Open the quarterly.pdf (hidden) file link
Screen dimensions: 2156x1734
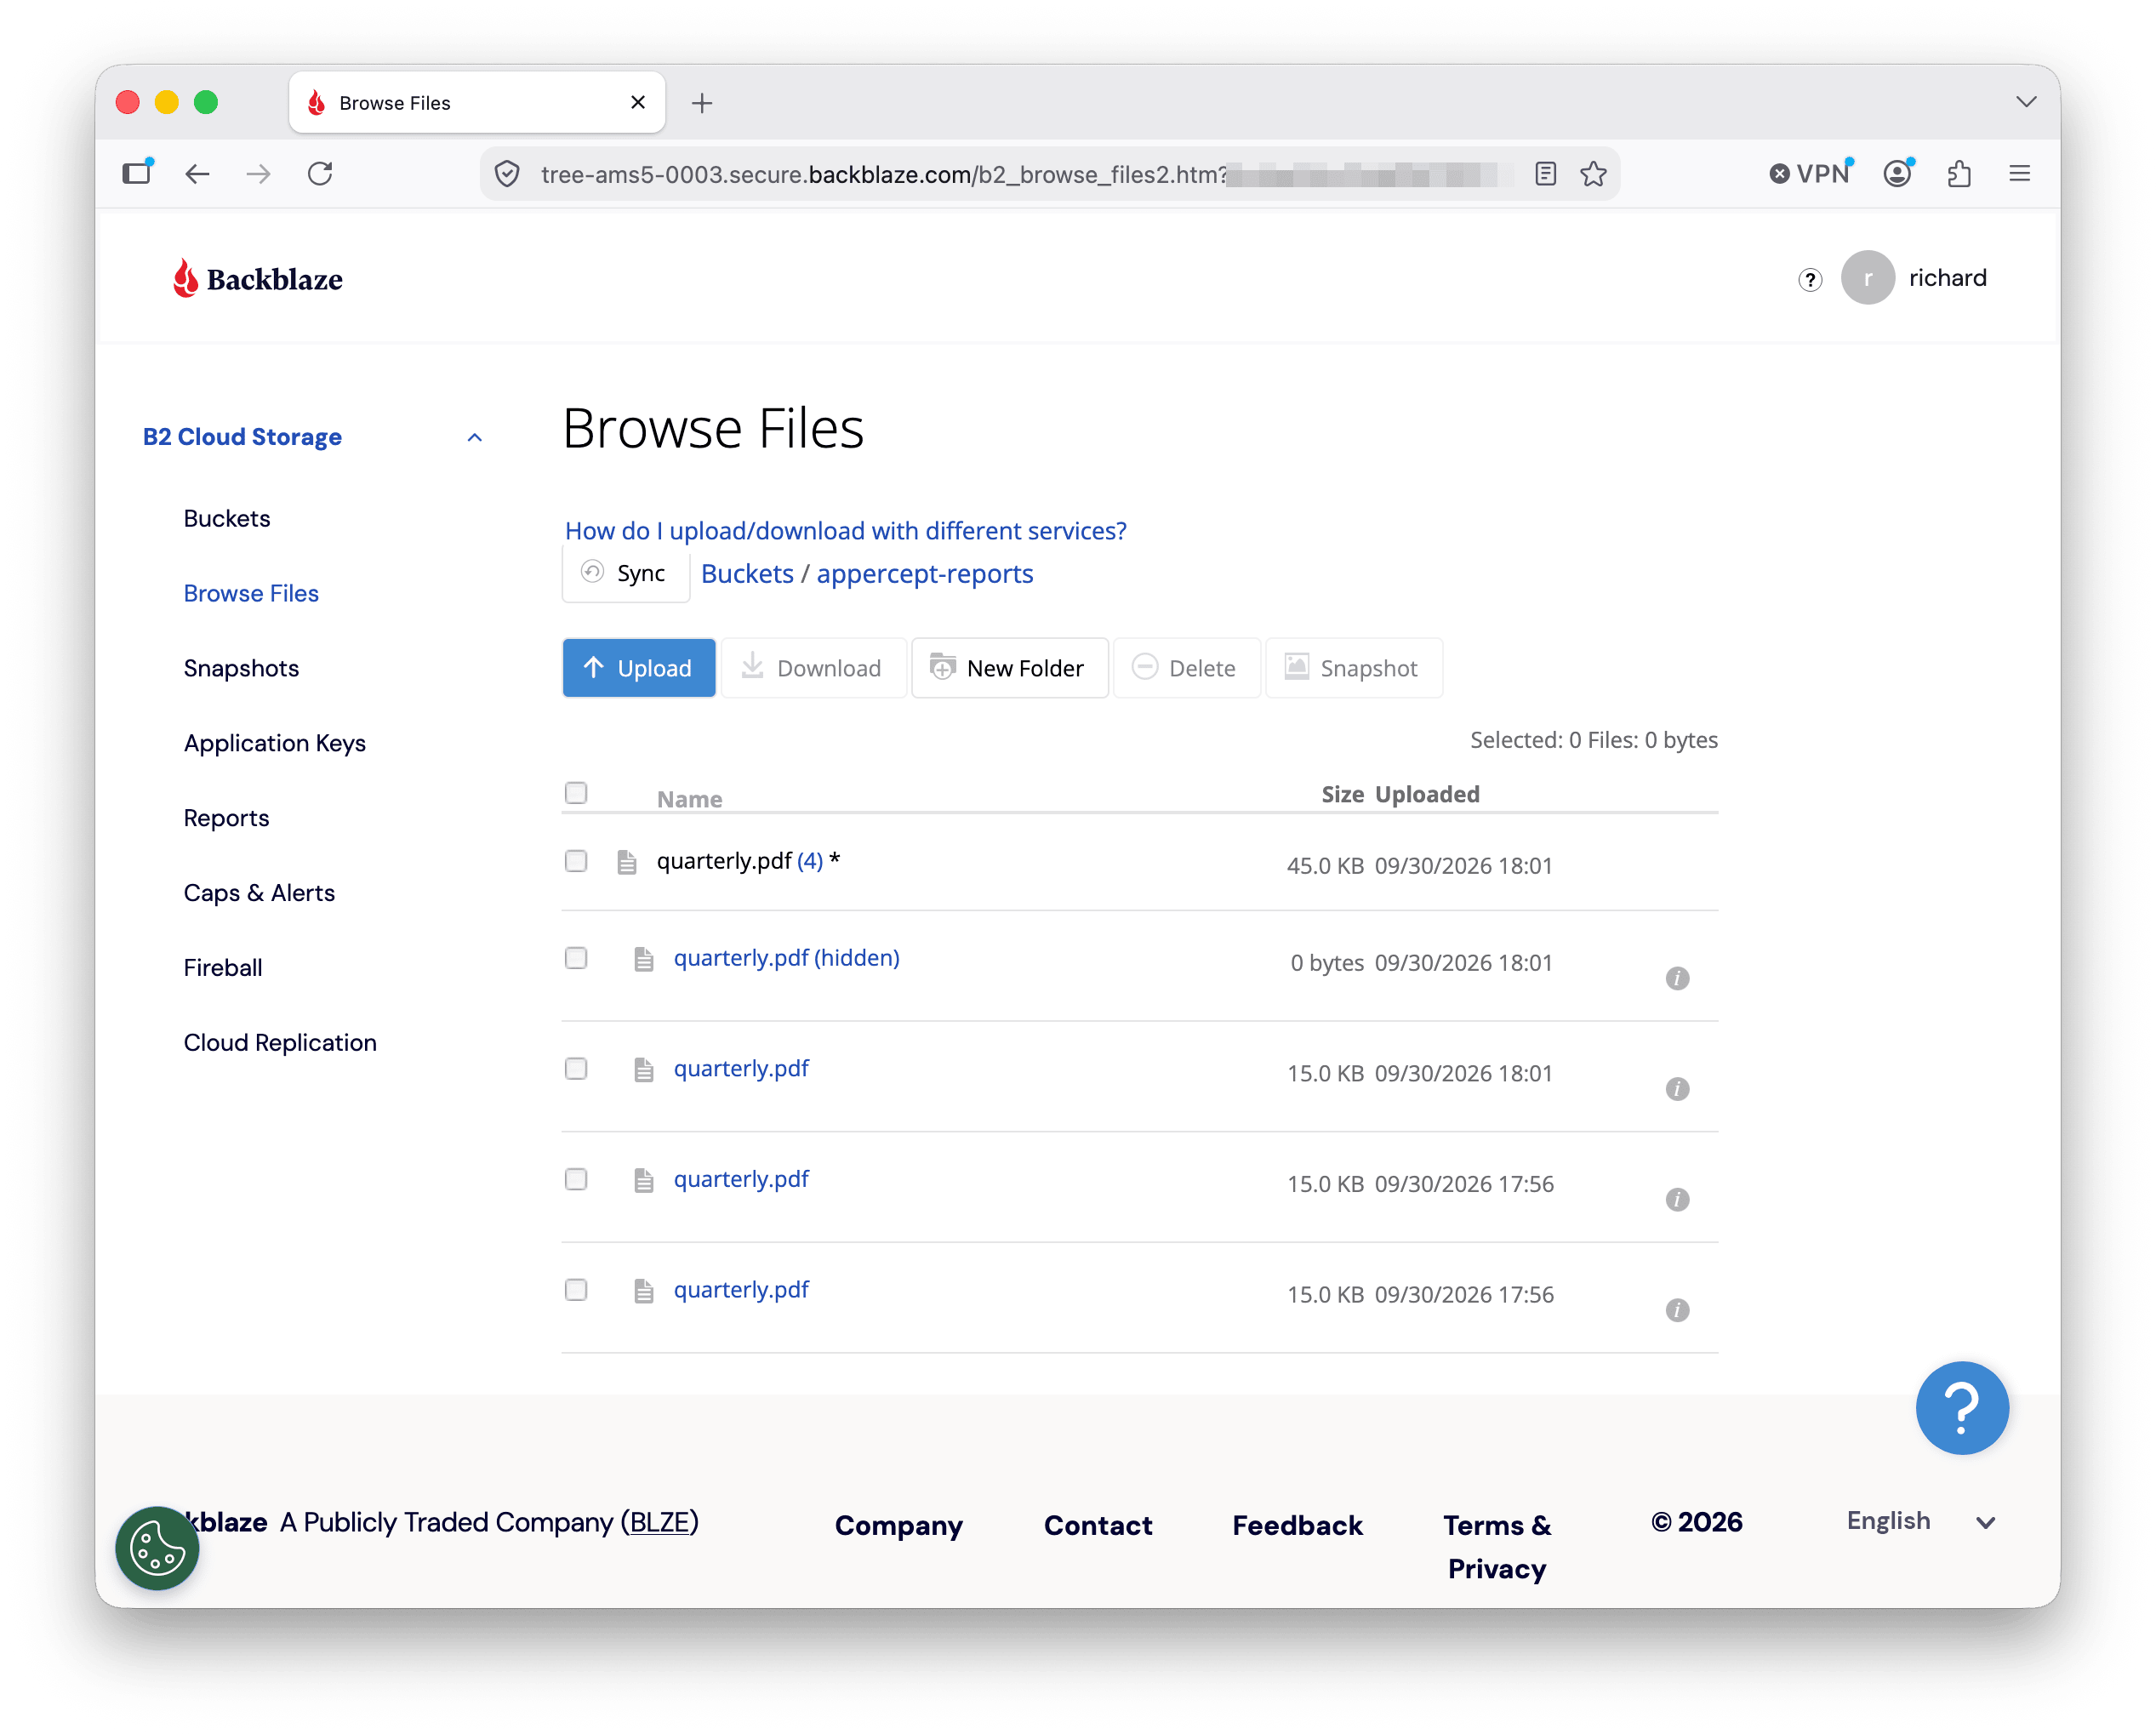[x=787, y=958]
